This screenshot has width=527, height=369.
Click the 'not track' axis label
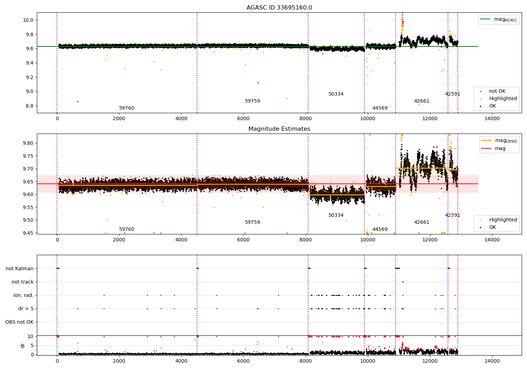[22, 282]
